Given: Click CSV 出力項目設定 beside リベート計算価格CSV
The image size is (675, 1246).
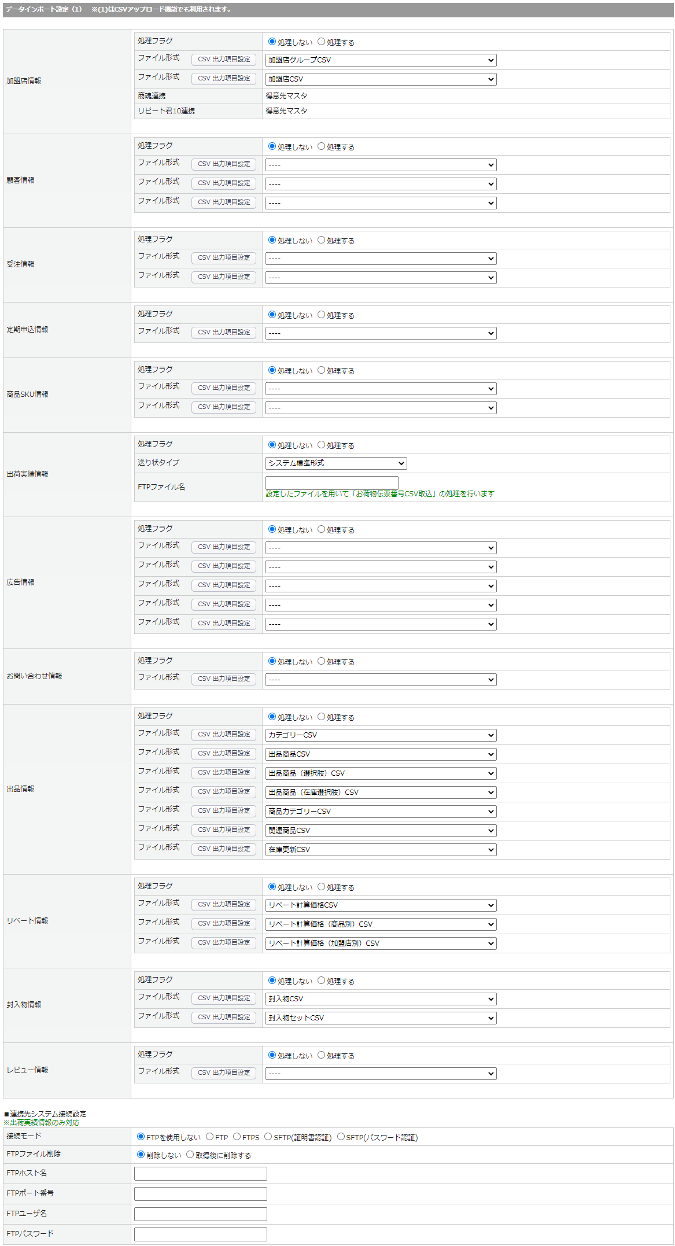Looking at the screenshot, I should click(224, 905).
